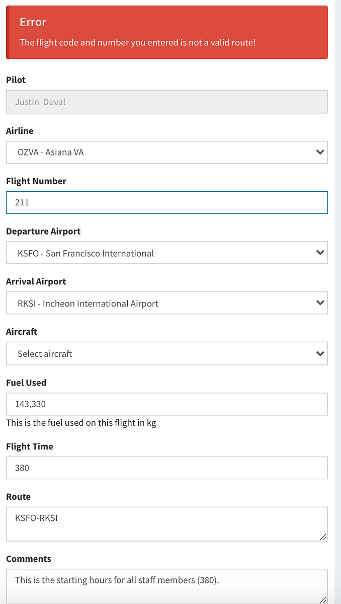
Task: Click the Arrival Airport label
Action: [36, 282]
